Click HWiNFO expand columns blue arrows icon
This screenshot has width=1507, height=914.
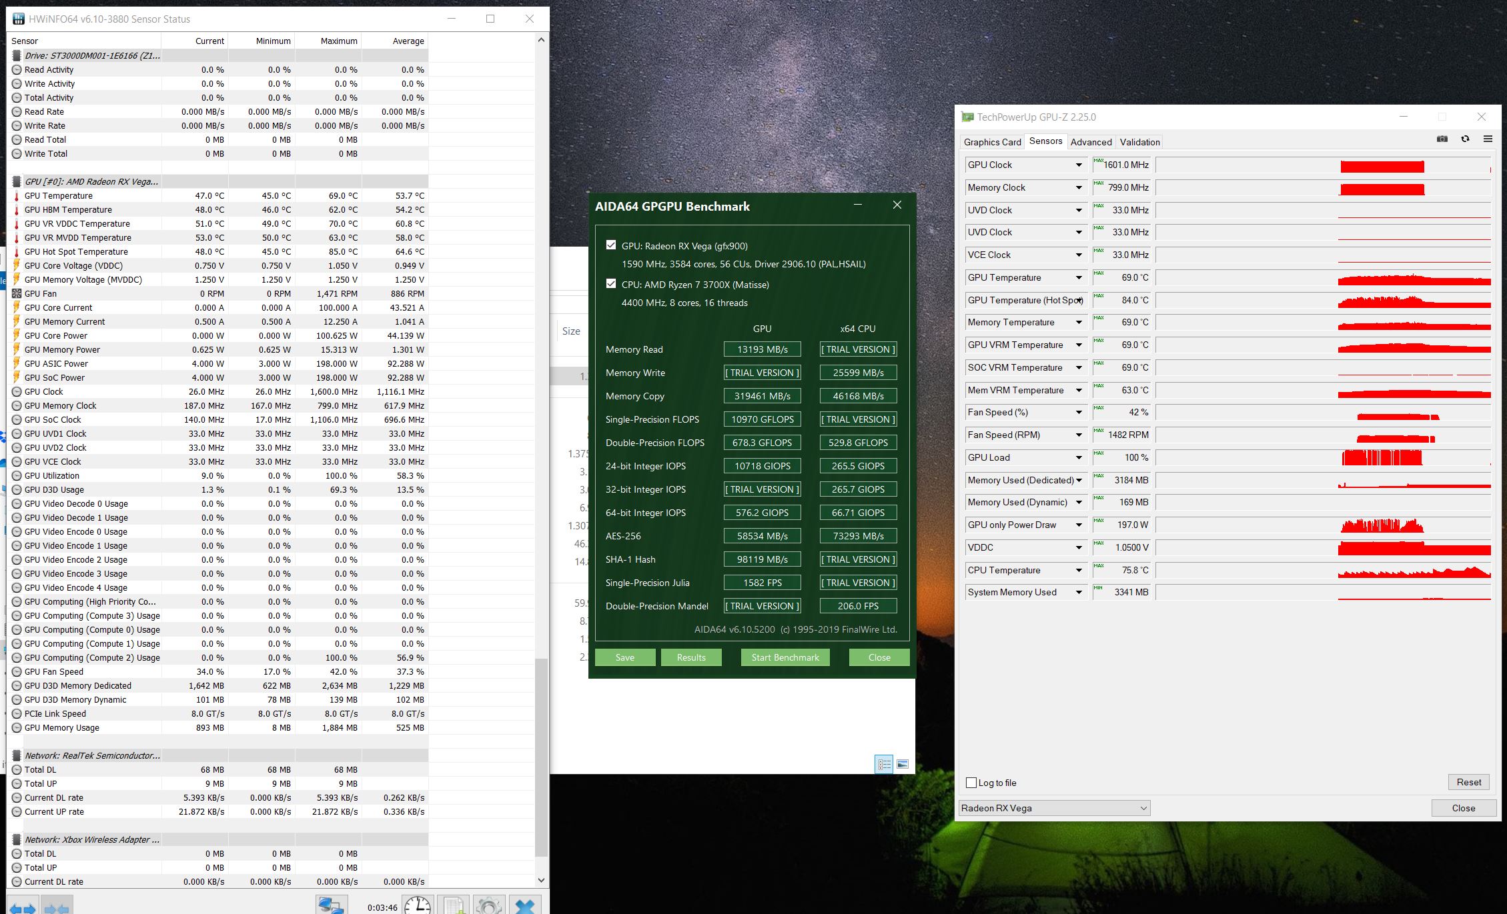[x=23, y=907]
